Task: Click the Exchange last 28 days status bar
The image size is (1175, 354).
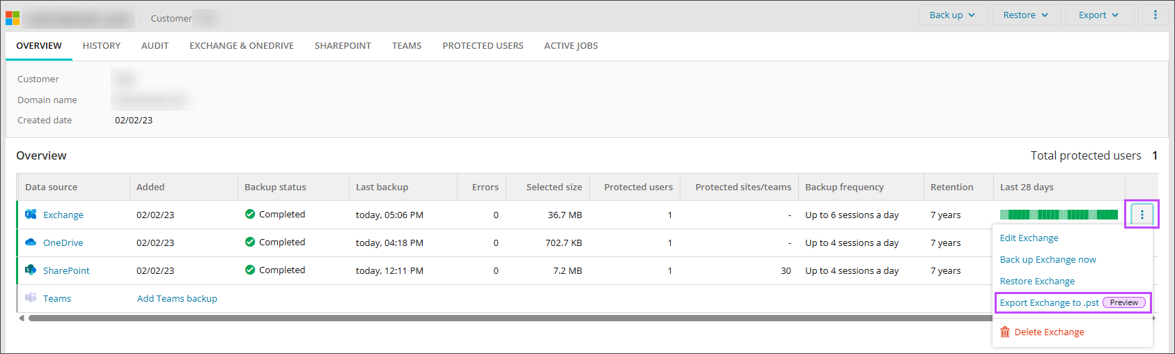Action: [x=1059, y=215]
